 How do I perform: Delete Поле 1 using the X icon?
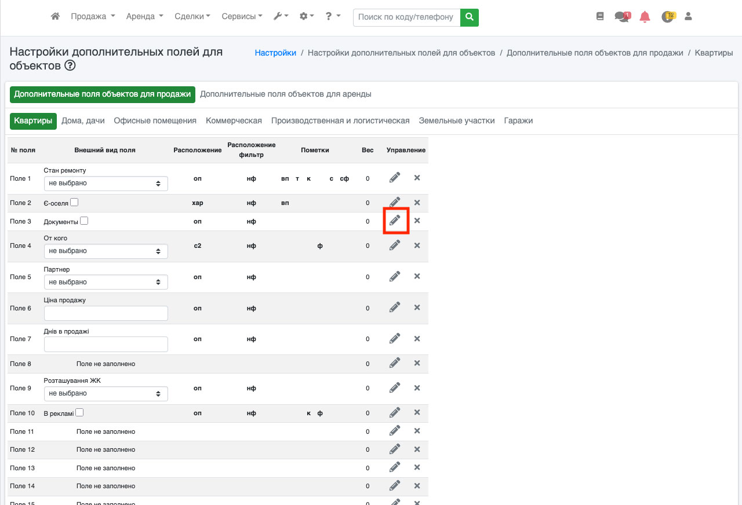417,178
